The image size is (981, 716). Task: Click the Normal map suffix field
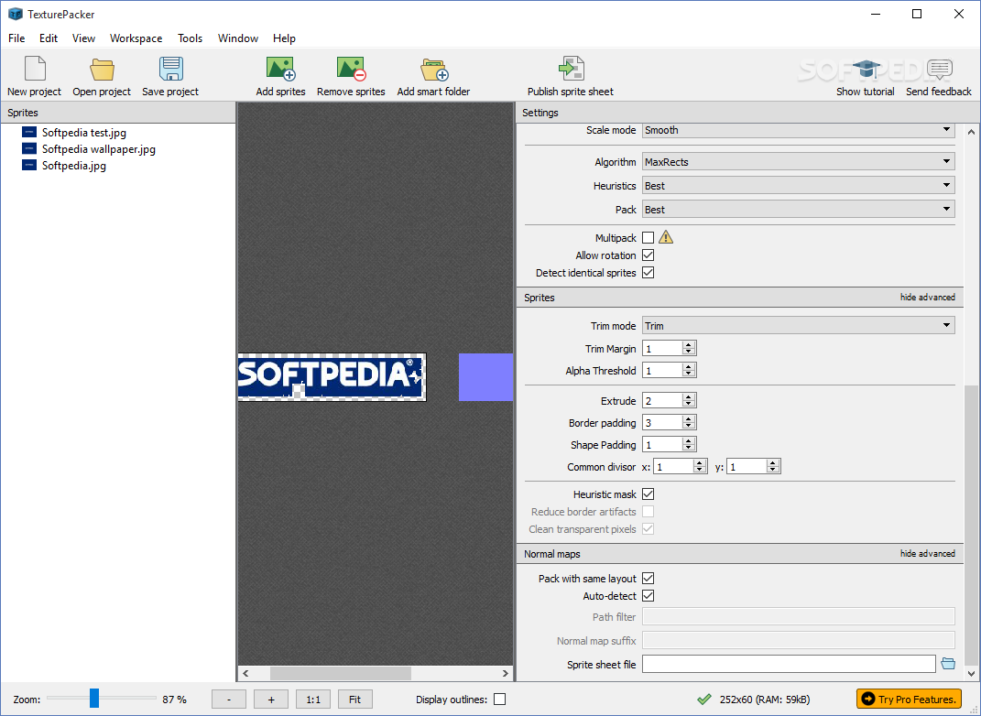(799, 640)
